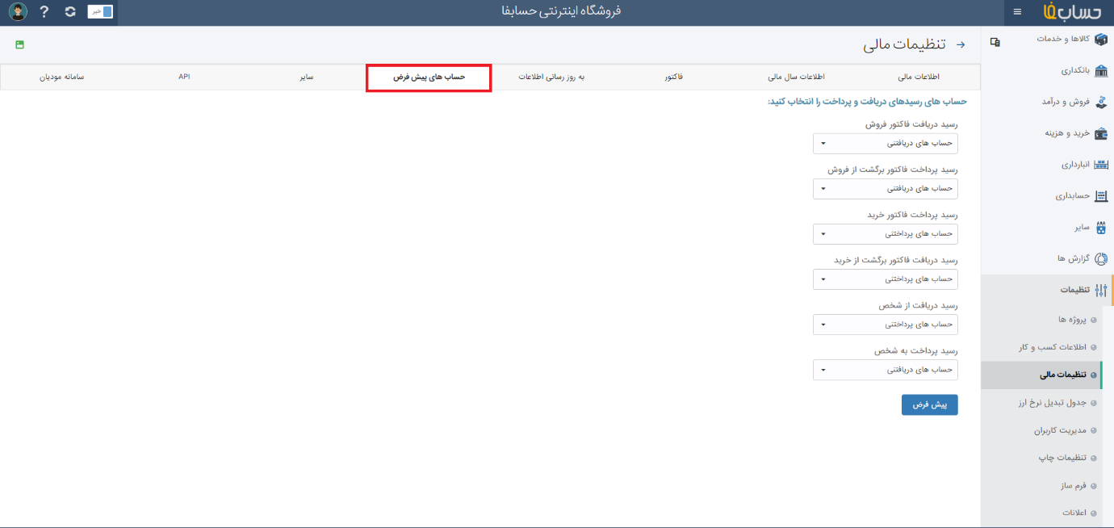Screen dimensions: 1114x528
Task: Open dropdown for رسید دریافت فاکتور فروش
Action: (886, 144)
